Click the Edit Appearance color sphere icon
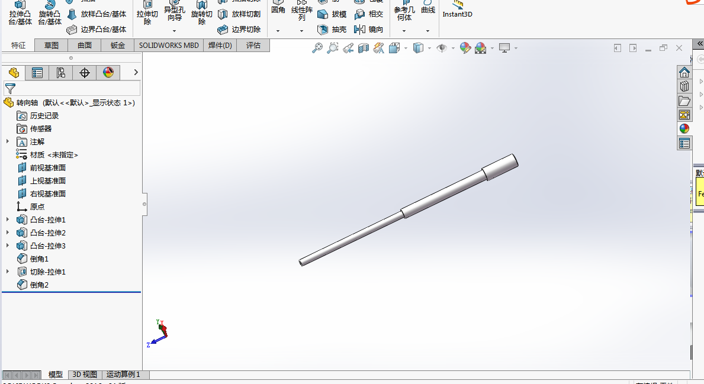 pos(465,48)
